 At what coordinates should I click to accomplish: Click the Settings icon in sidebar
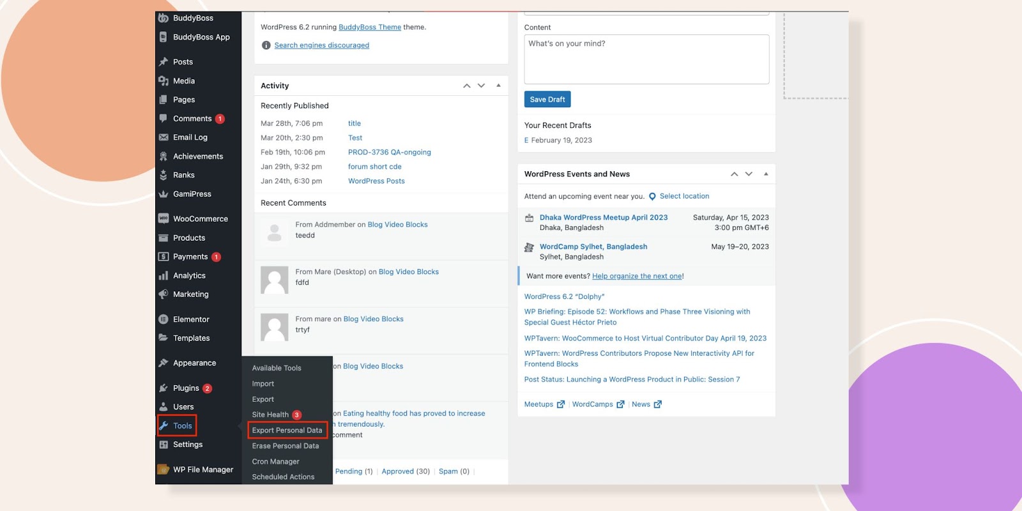[x=164, y=445]
